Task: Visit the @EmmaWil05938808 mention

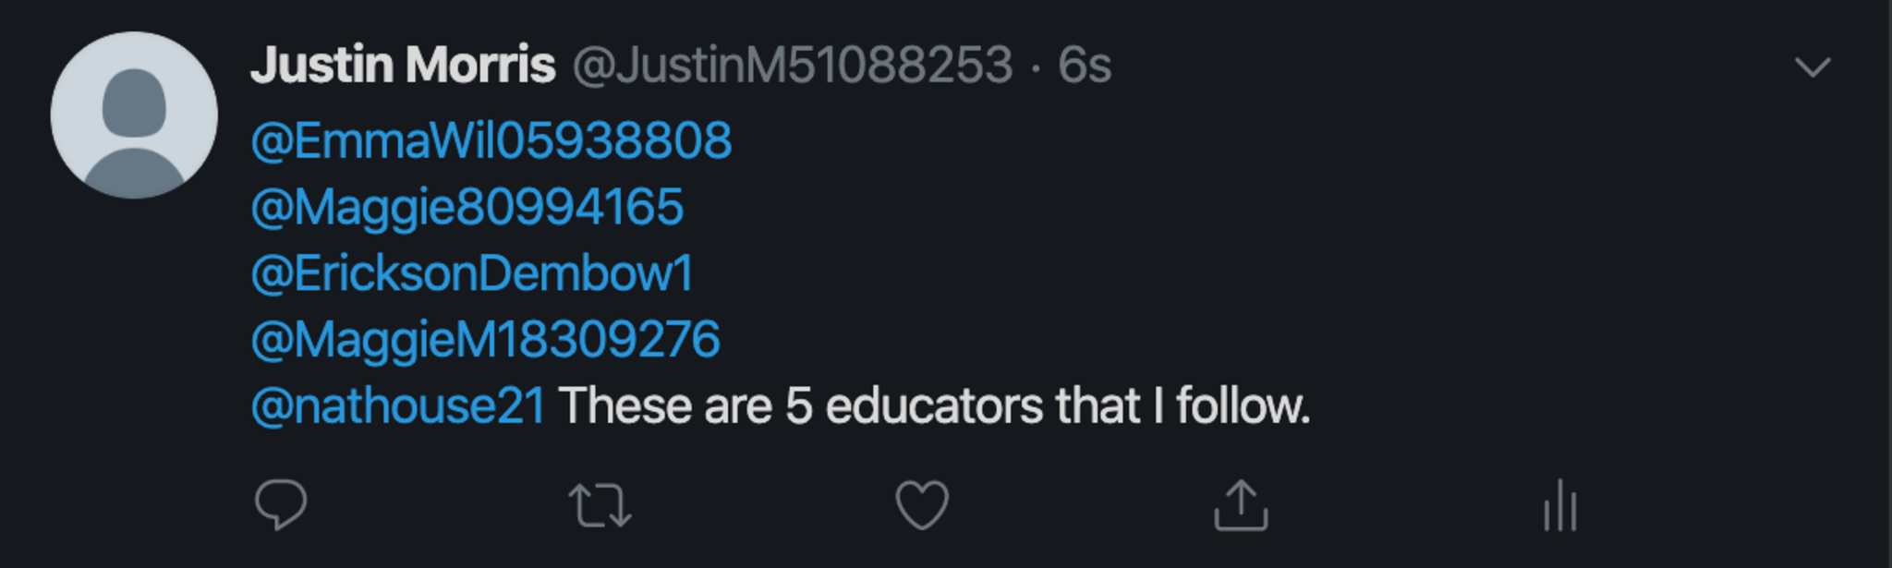Action: point(491,140)
